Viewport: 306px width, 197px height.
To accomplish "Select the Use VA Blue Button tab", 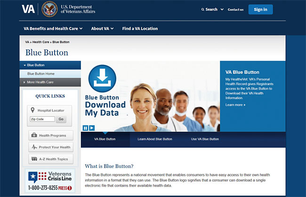I will 205,139.
